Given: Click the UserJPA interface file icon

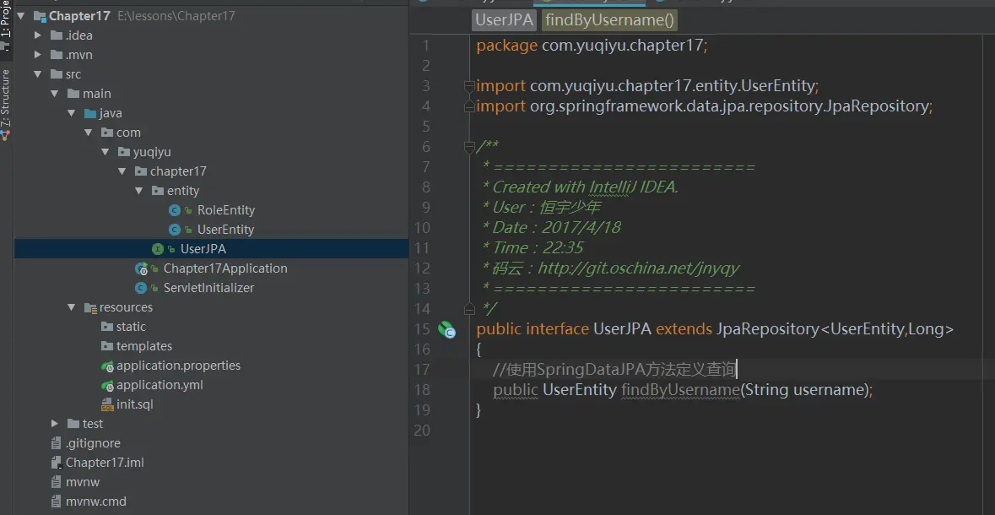Looking at the screenshot, I should [158, 249].
